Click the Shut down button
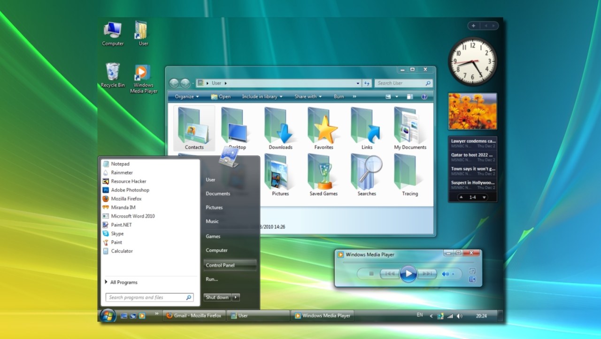The image size is (601, 339). 217,297
